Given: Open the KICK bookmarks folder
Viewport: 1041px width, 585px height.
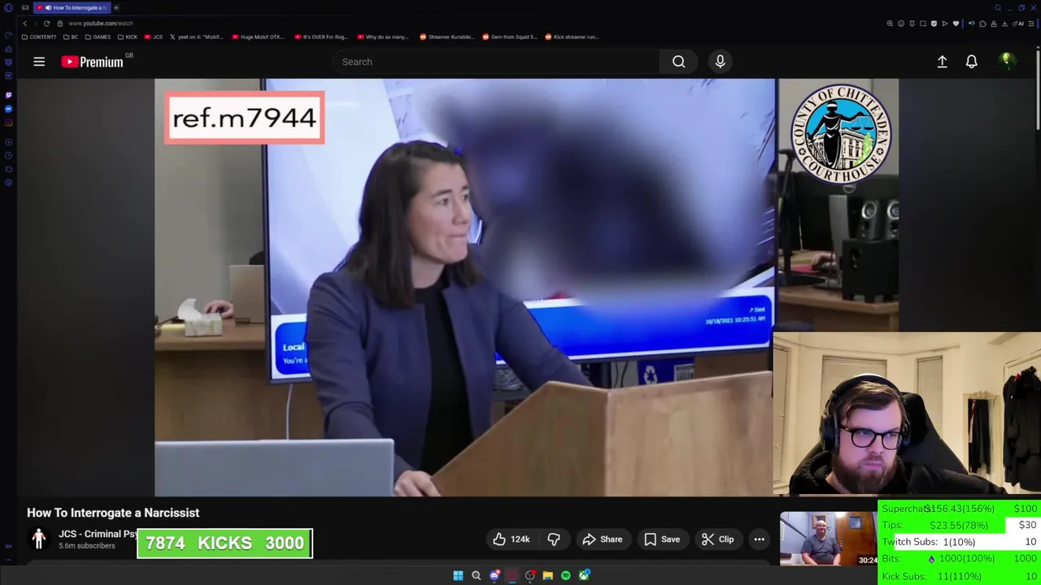Looking at the screenshot, I should pos(128,37).
